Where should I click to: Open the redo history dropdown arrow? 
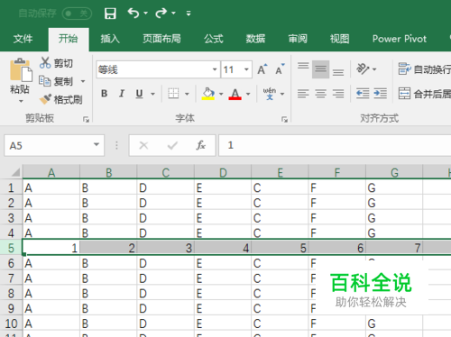tap(173, 13)
